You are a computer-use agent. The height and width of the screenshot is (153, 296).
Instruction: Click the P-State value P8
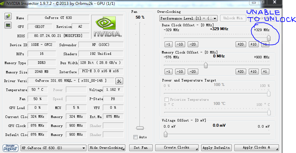pyautogui.click(x=113, y=99)
